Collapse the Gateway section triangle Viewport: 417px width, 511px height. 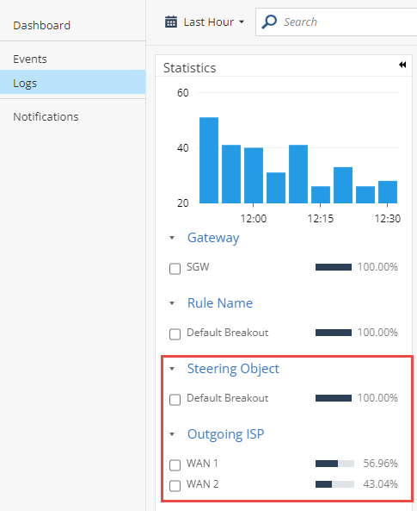[x=172, y=238]
